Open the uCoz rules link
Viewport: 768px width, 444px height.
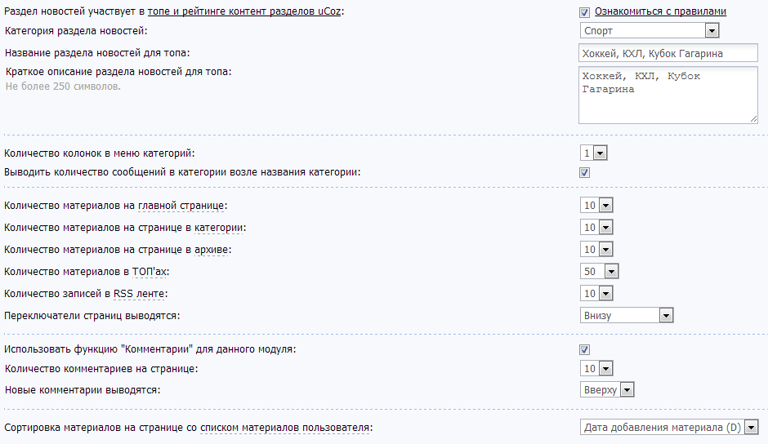(660, 11)
